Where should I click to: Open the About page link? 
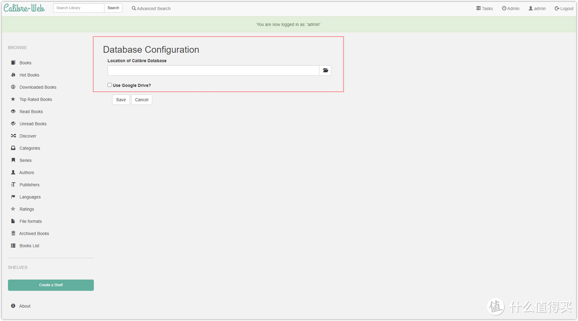click(25, 306)
